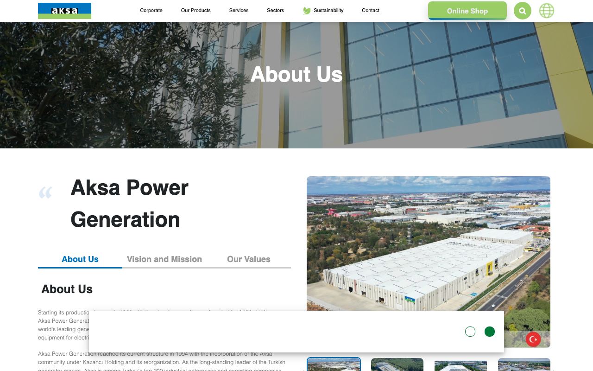Click the Turkey flag badge on photo
This screenshot has width=593, height=371.
533,339
